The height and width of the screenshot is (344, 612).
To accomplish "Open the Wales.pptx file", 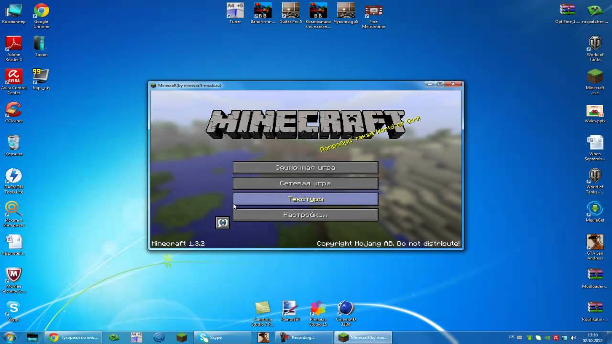I will (x=595, y=114).
